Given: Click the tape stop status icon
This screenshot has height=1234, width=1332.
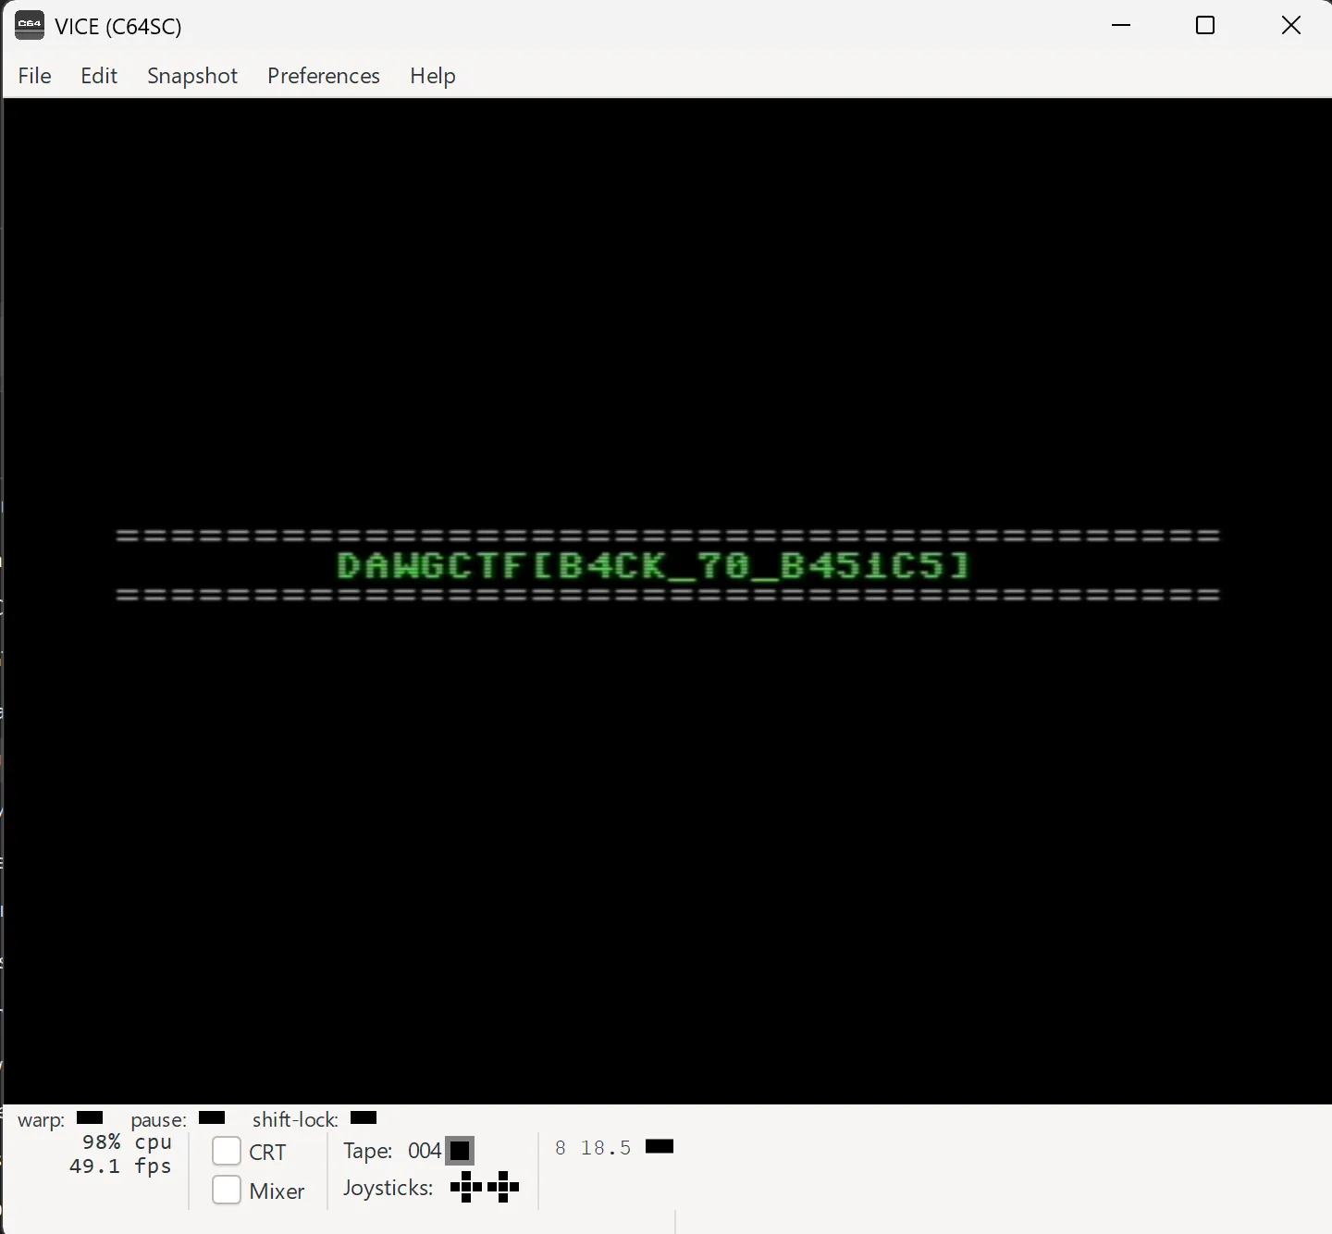Looking at the screenshot, I should coord(460,1151).
